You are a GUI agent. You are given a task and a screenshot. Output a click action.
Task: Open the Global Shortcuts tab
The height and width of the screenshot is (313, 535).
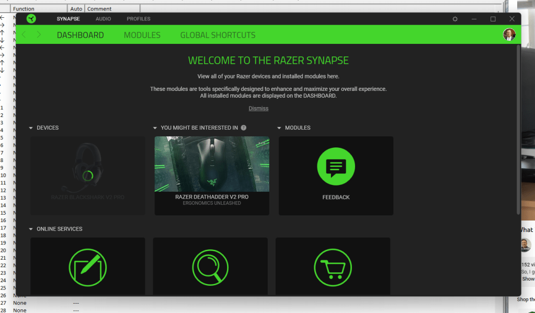[218, 35]
